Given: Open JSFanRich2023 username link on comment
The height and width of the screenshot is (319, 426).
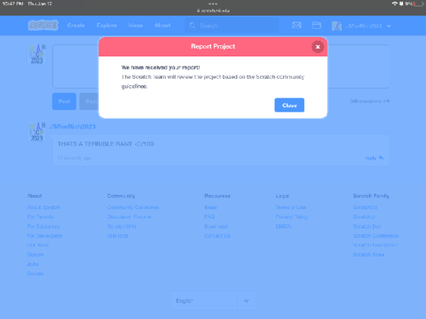Looking at the screenshot, I should (x=73, y=127).
